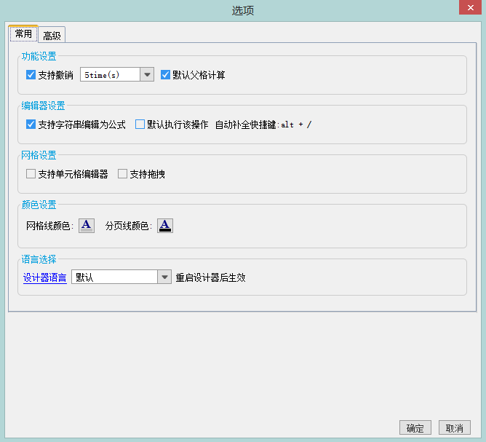Close the 选项 dialog window

click(x=470, y=7)
